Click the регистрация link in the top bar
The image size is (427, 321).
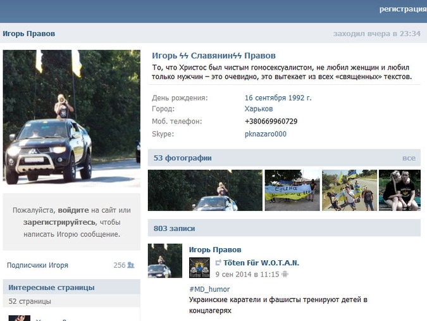402,9
